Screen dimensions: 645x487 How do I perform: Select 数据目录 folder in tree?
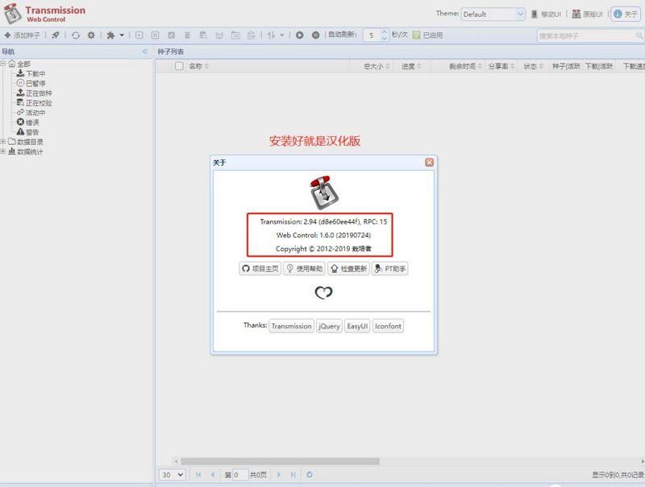point(30,142)
